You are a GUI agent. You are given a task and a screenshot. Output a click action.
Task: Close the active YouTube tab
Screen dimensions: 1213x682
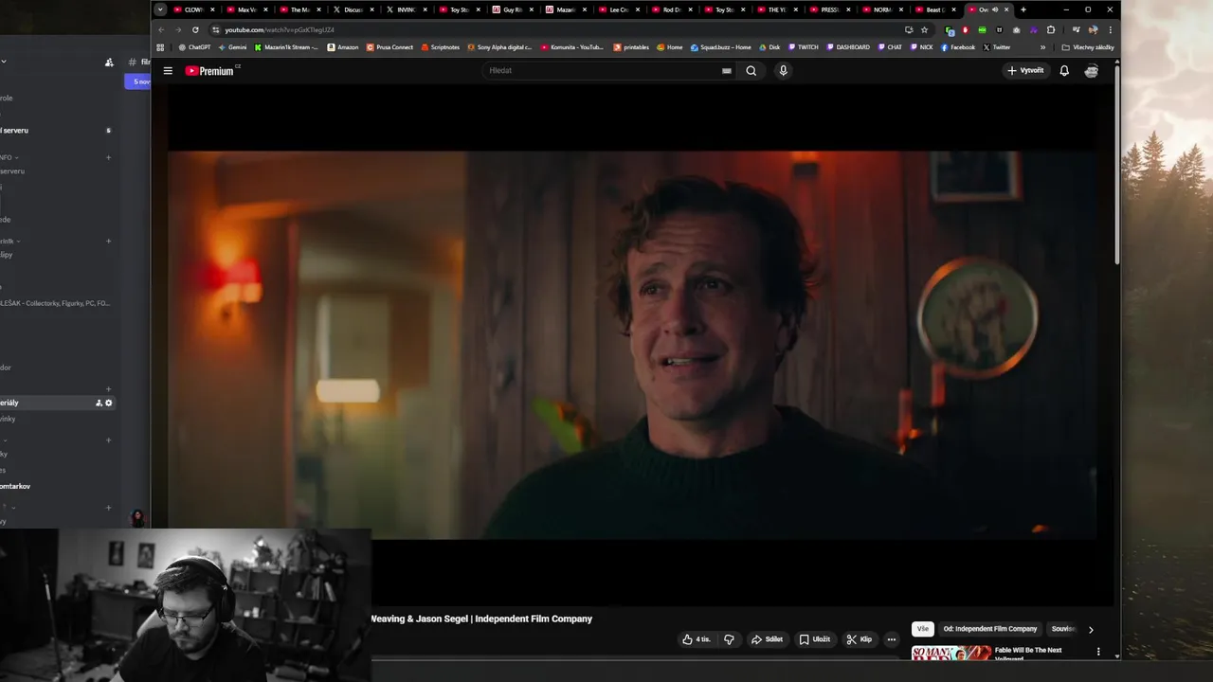tap(1006, 9)
